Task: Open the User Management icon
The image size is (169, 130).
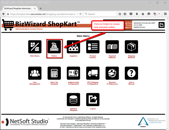Action: pyautogui.click(x=35, y=73)
